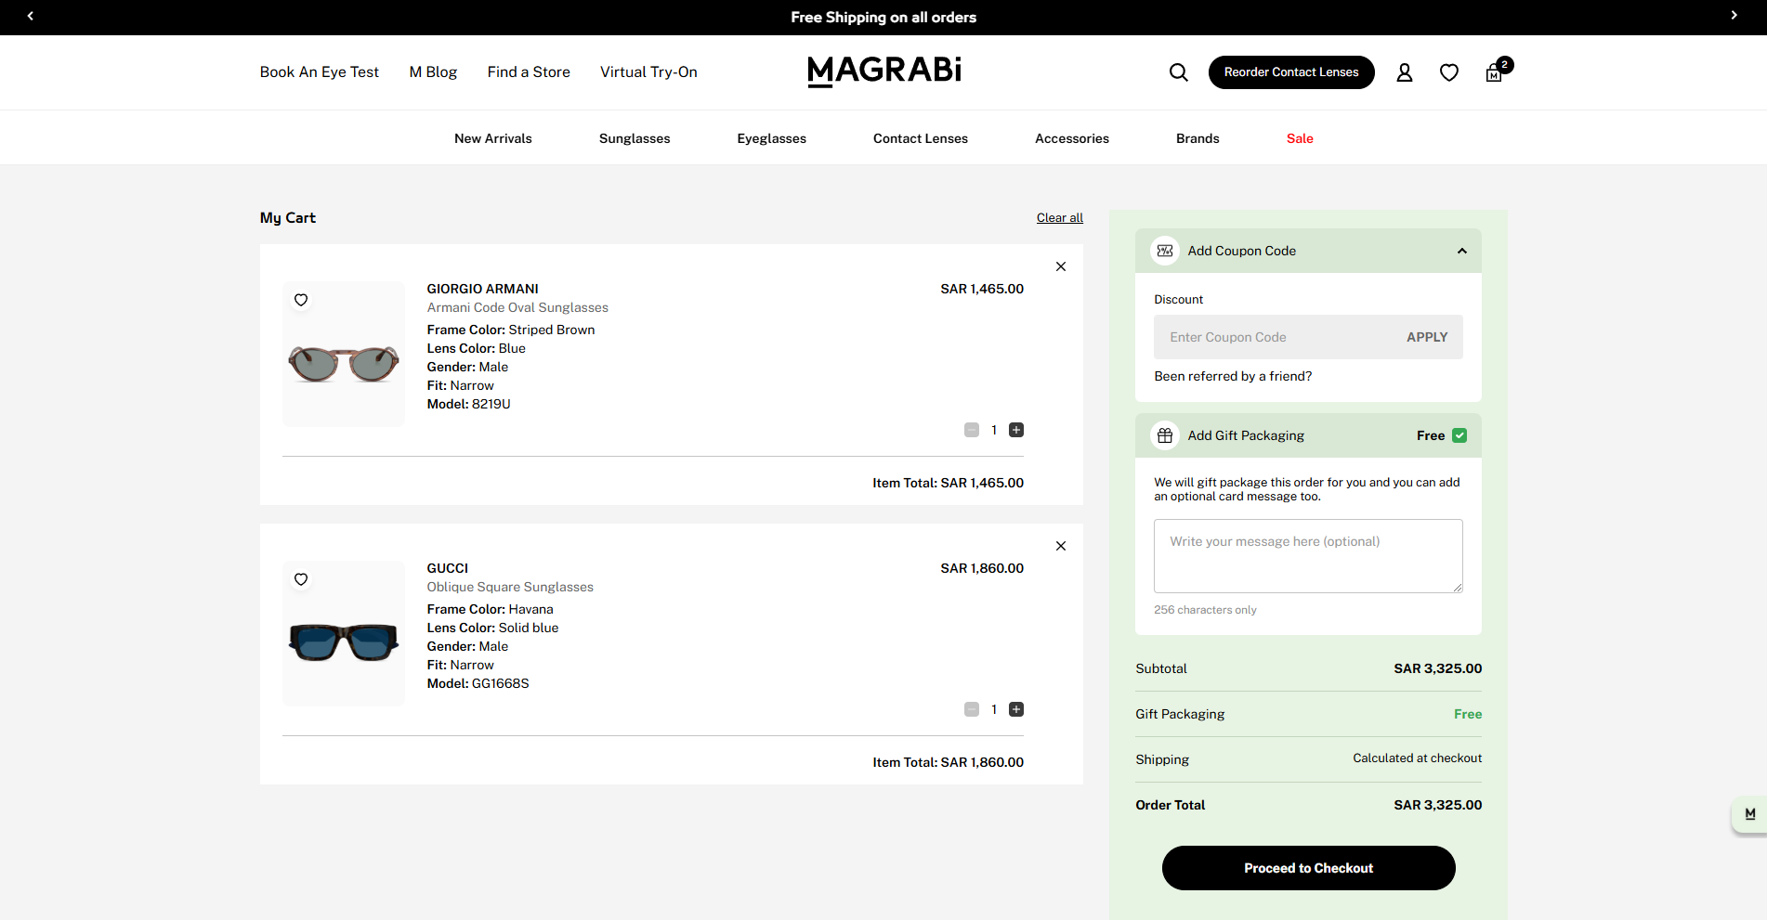
Task: Decrease Giorgio Armani quantity
Action: 972,430
